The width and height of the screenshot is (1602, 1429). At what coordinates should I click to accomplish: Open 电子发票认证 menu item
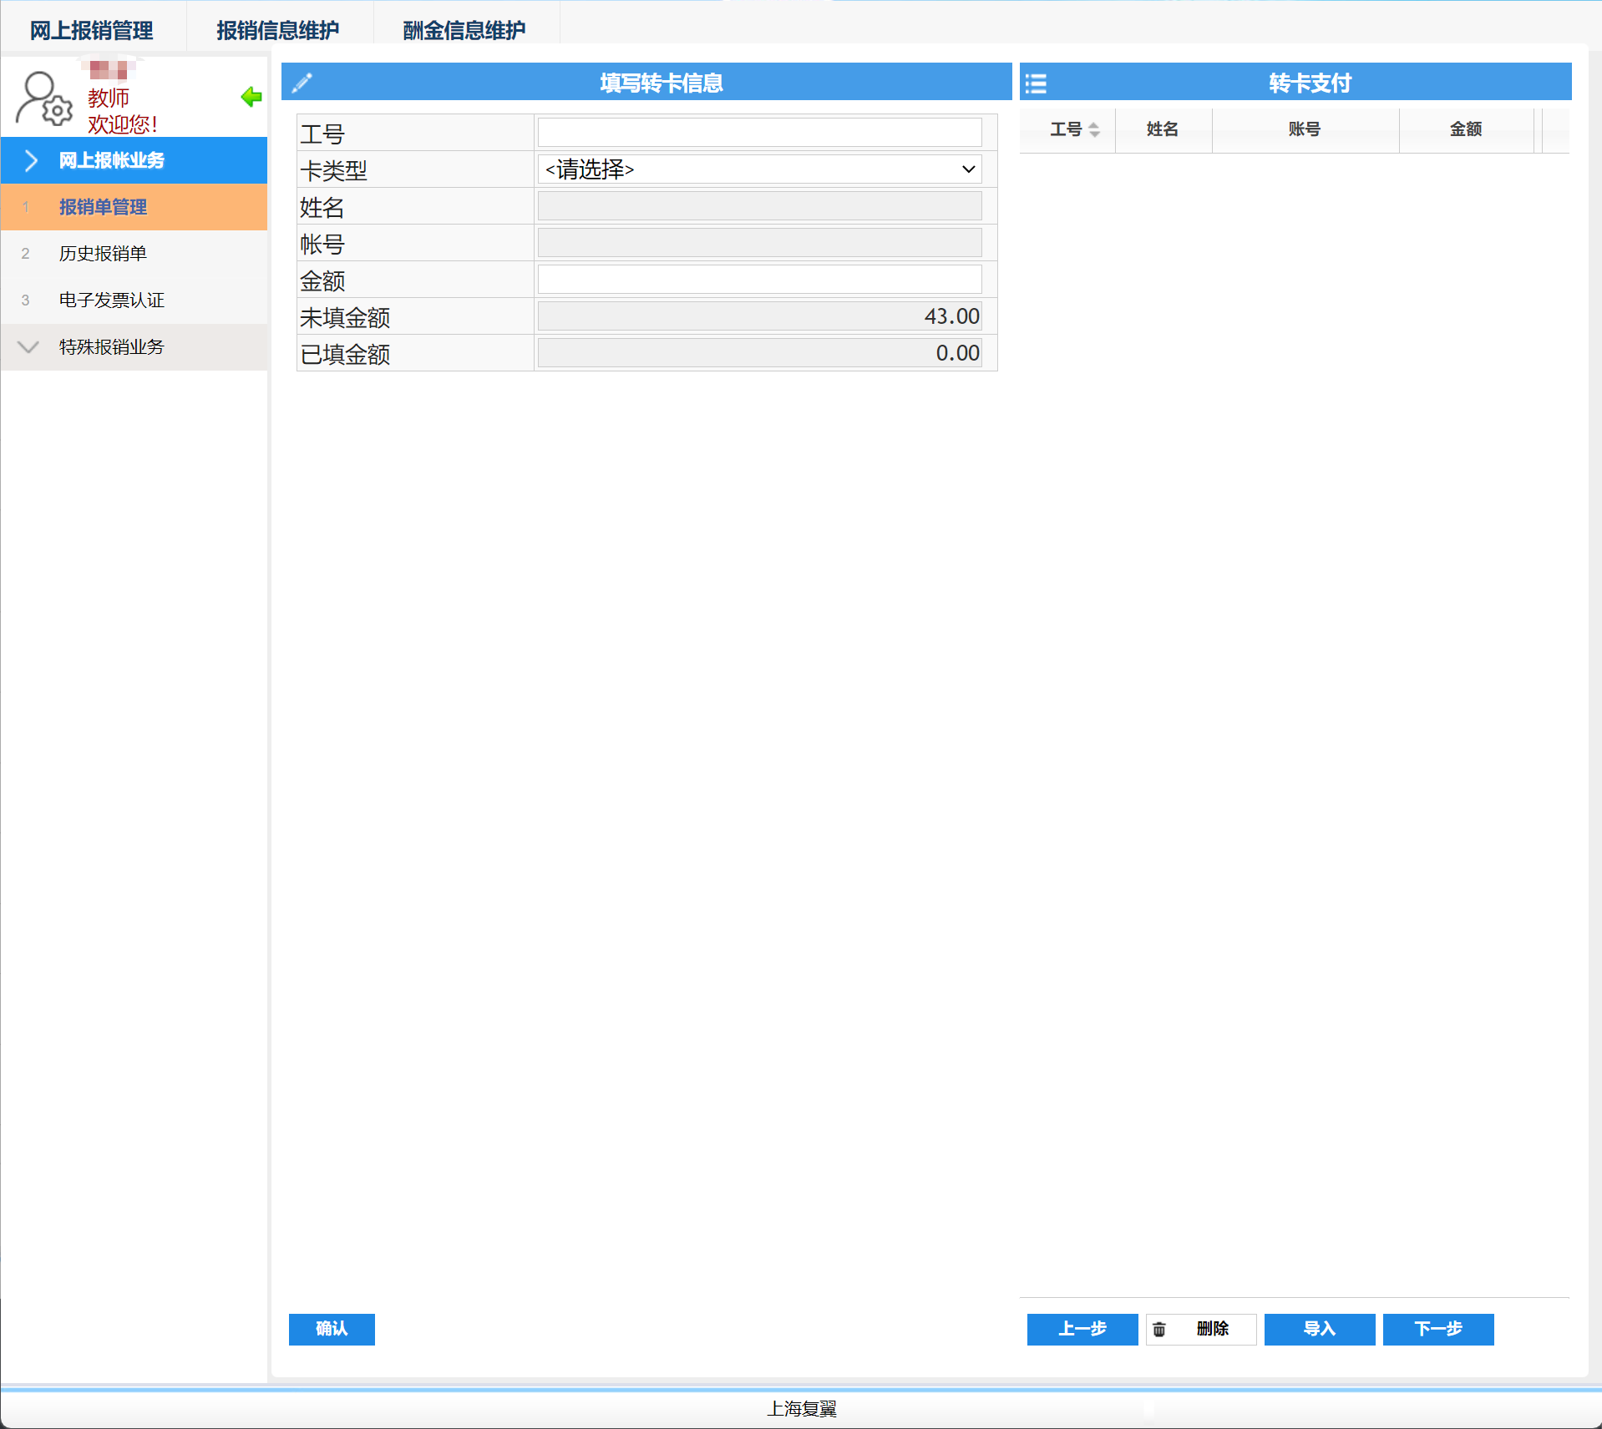(x=111, y=300)
